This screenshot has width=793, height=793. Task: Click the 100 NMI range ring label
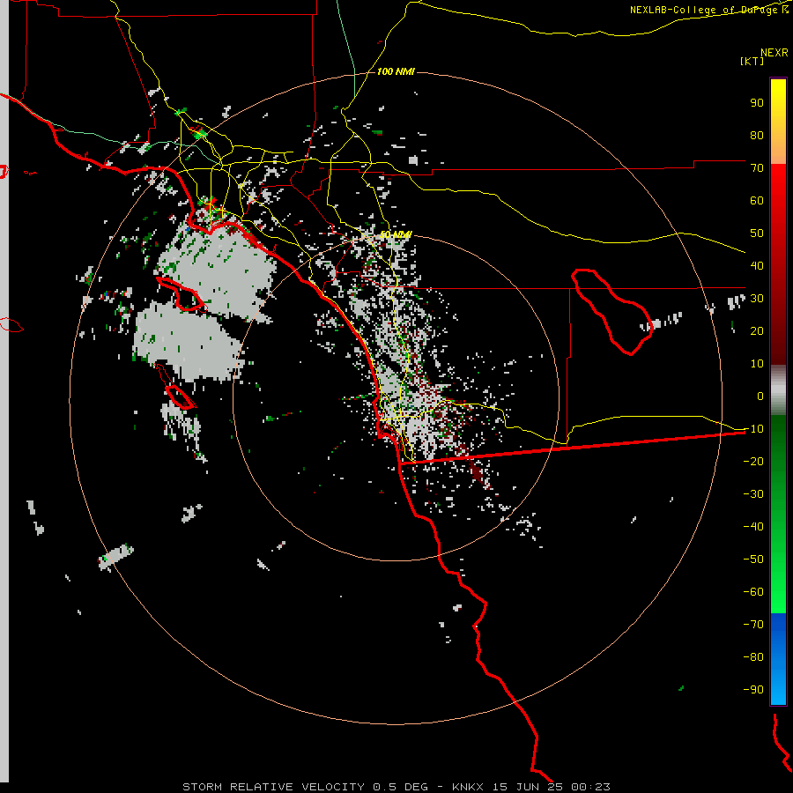[396, 72]
